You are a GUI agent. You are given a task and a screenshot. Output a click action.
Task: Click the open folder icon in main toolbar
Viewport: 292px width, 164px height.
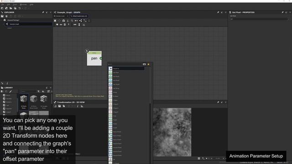pos(11,8)
